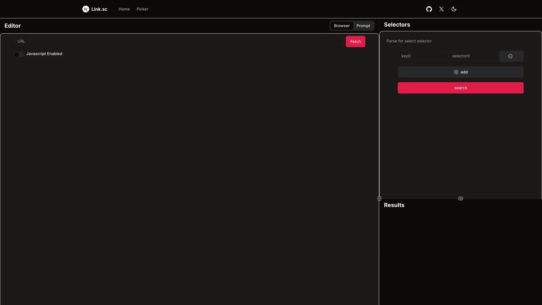
Task: Focus the selector0 input field
Action: coord(473,56)
